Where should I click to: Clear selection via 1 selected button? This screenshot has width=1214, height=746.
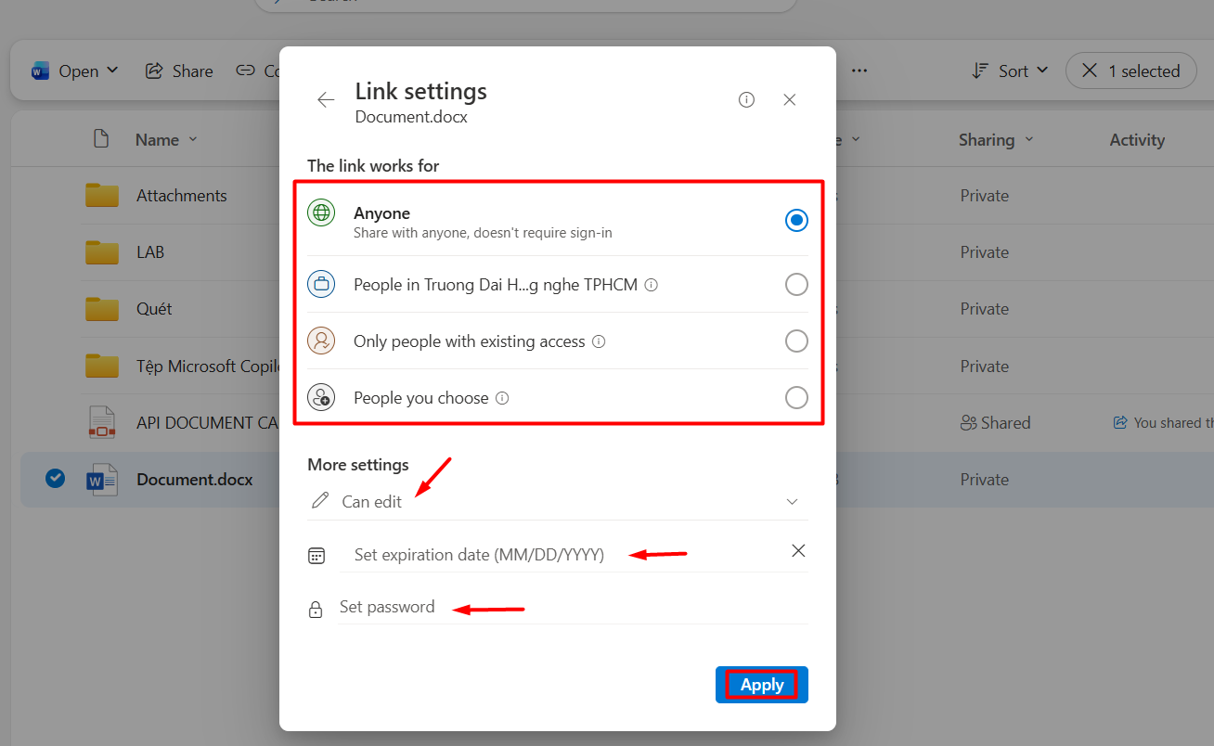coord(1130,71)
